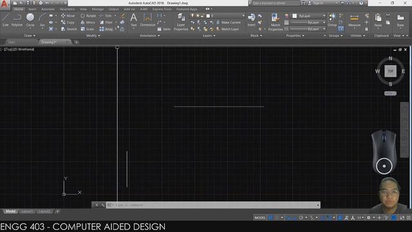Open the layer name dropdown
The height and width of the screenshot is (232, 412).
click(x=218, y=15)
